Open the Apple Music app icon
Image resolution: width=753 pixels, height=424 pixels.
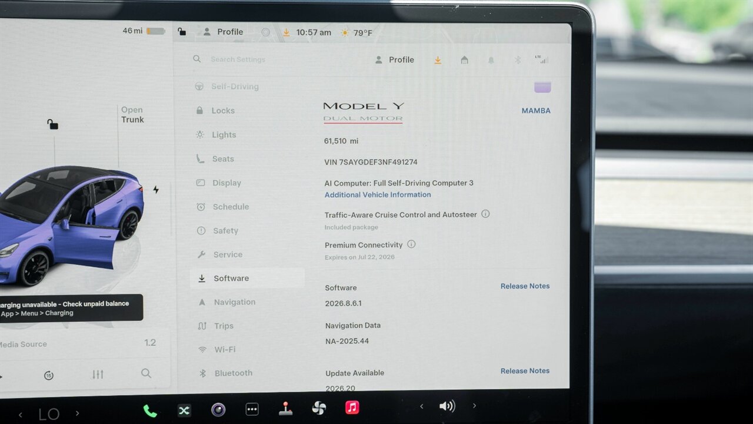(352, 408)
